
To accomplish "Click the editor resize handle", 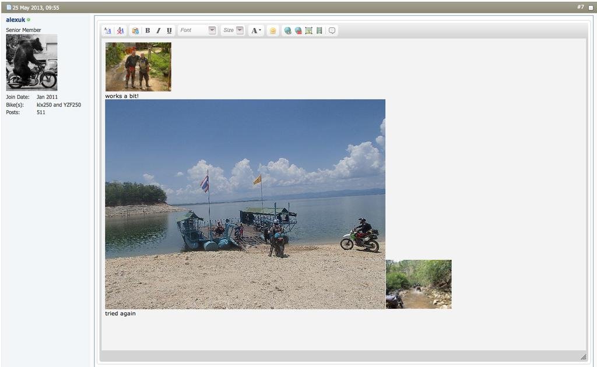I will pos(583,357).
